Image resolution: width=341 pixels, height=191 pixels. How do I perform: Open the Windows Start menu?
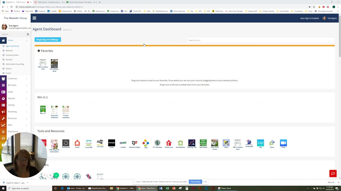[x=3, y=188]
